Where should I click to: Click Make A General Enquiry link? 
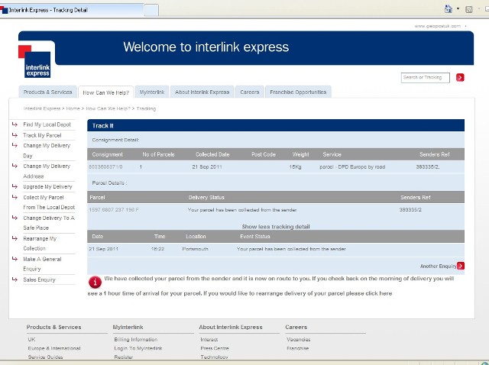(x=42, y=263)
